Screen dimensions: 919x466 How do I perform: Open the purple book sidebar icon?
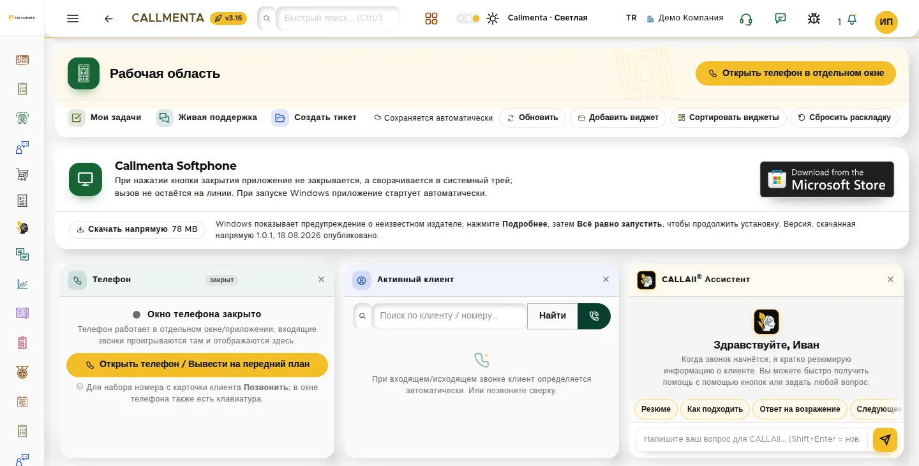[22, 313]
